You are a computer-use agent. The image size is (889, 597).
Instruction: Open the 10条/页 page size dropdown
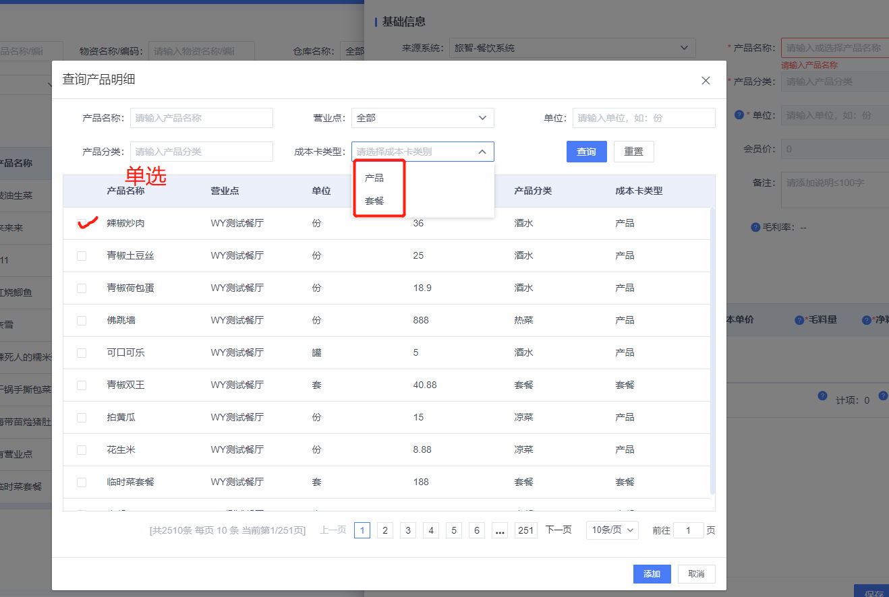612,530
